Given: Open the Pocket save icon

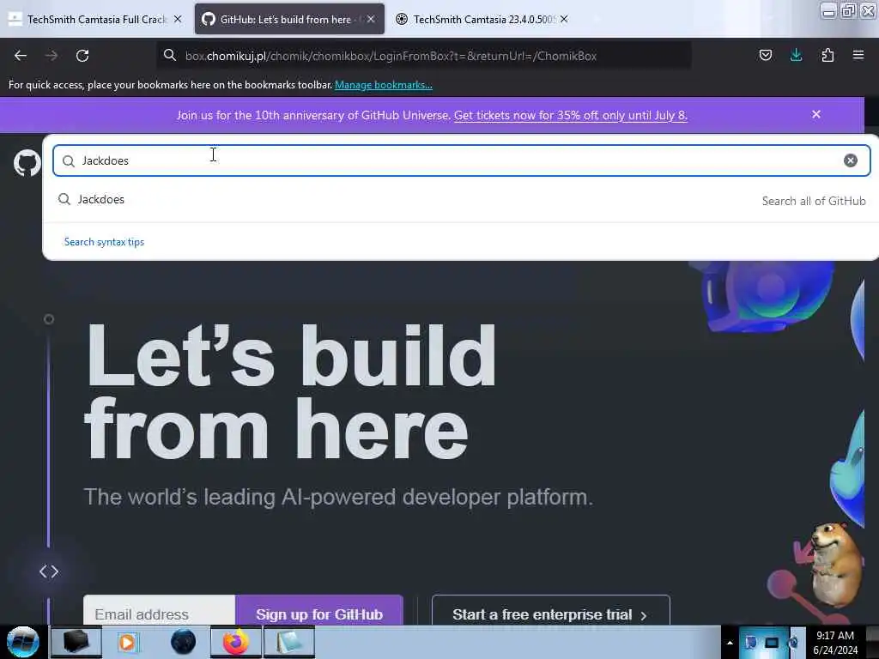Looking at the screenshot, I should click(765, 55).
